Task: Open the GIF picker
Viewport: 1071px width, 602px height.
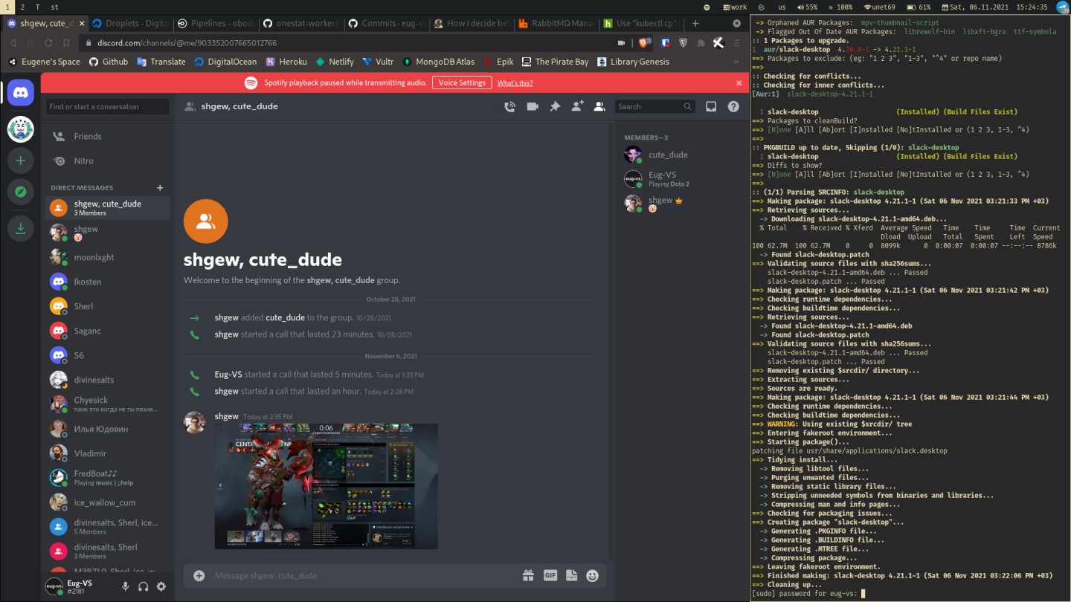Action: pos(550,575)
